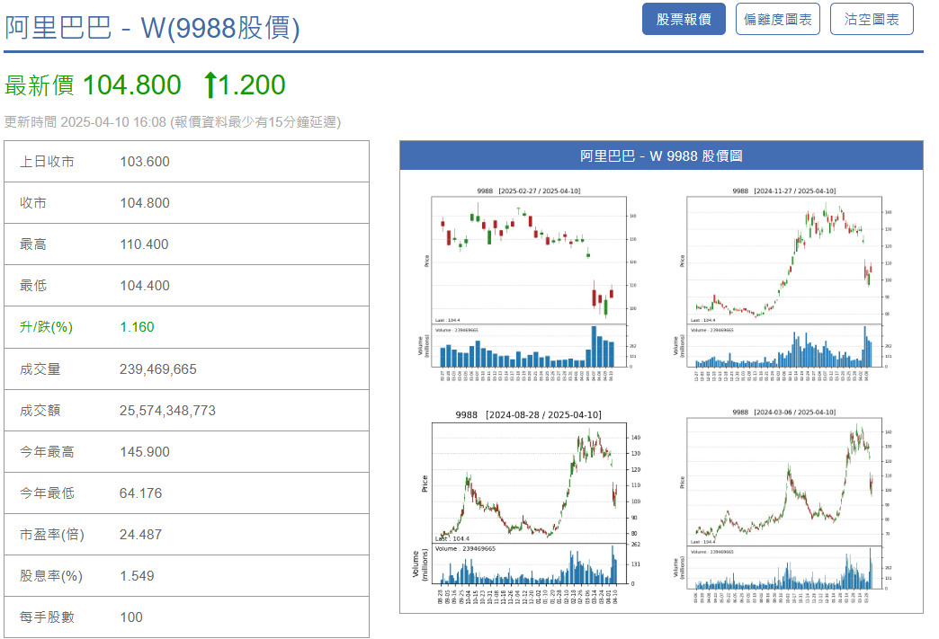Click the value 103.600 for previous close
The image size is (939, 639).
point(144,162)
